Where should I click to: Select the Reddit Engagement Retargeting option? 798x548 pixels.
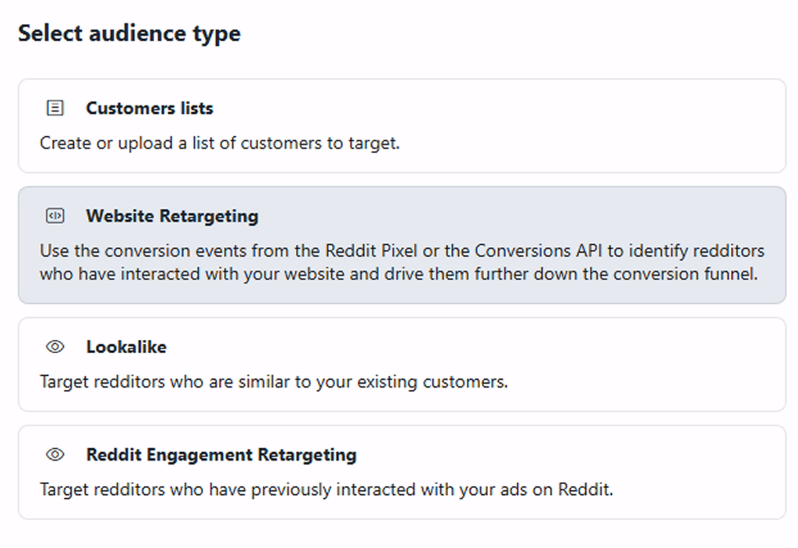(x=399, y=472)
